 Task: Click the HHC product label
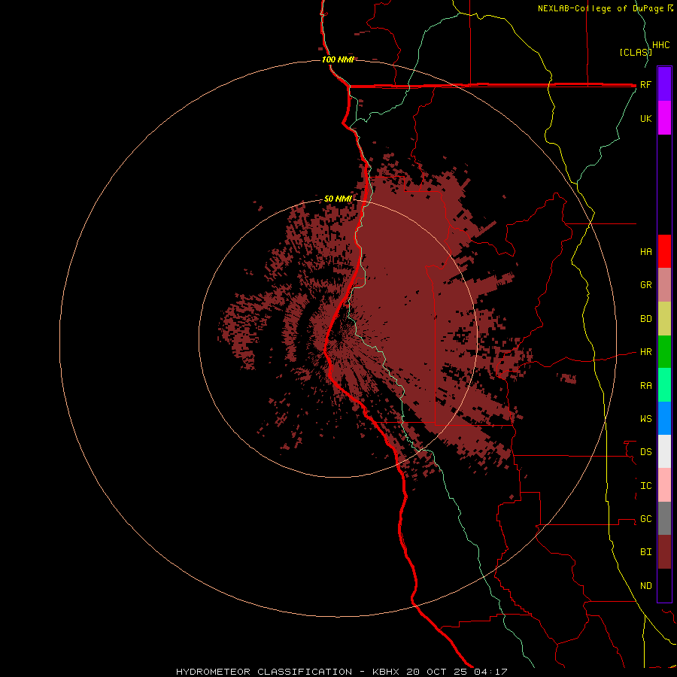660,45
